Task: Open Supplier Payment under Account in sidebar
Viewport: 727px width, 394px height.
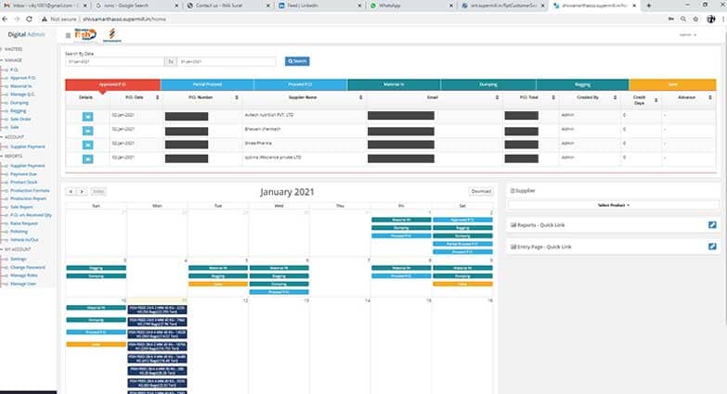Action: (27, 146)
